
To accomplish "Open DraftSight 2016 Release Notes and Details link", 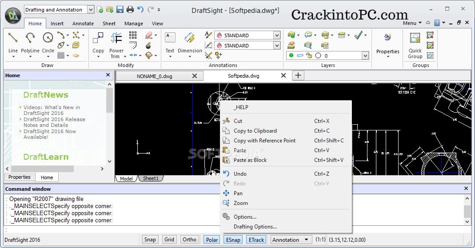I will click(x=55, y=122).
